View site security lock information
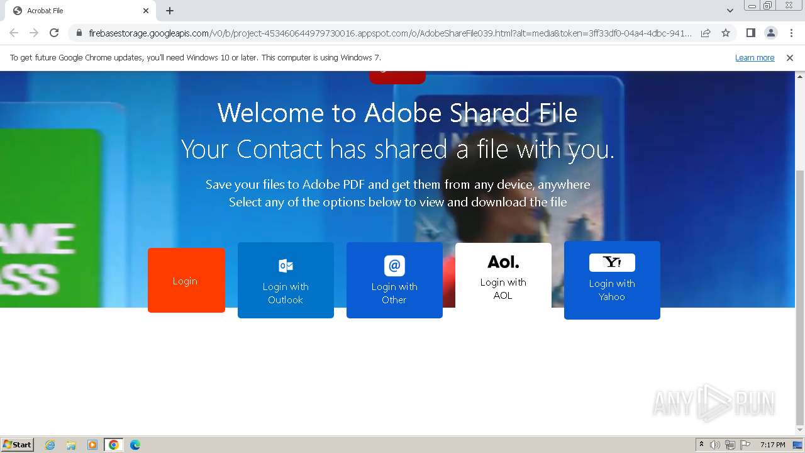 coord(79,33)
